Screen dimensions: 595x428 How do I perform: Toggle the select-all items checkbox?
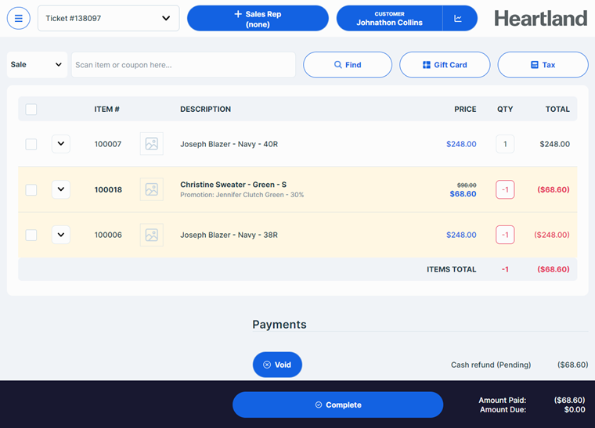pyautogui.click(x=31, y=110)
